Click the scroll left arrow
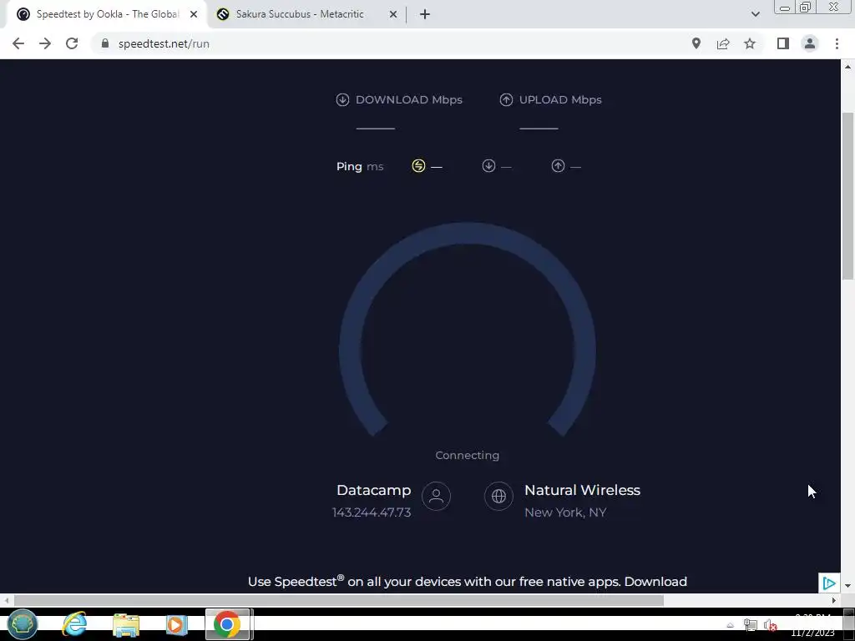The height and width of the screenshot is (641, 855). tap(6, 600)
